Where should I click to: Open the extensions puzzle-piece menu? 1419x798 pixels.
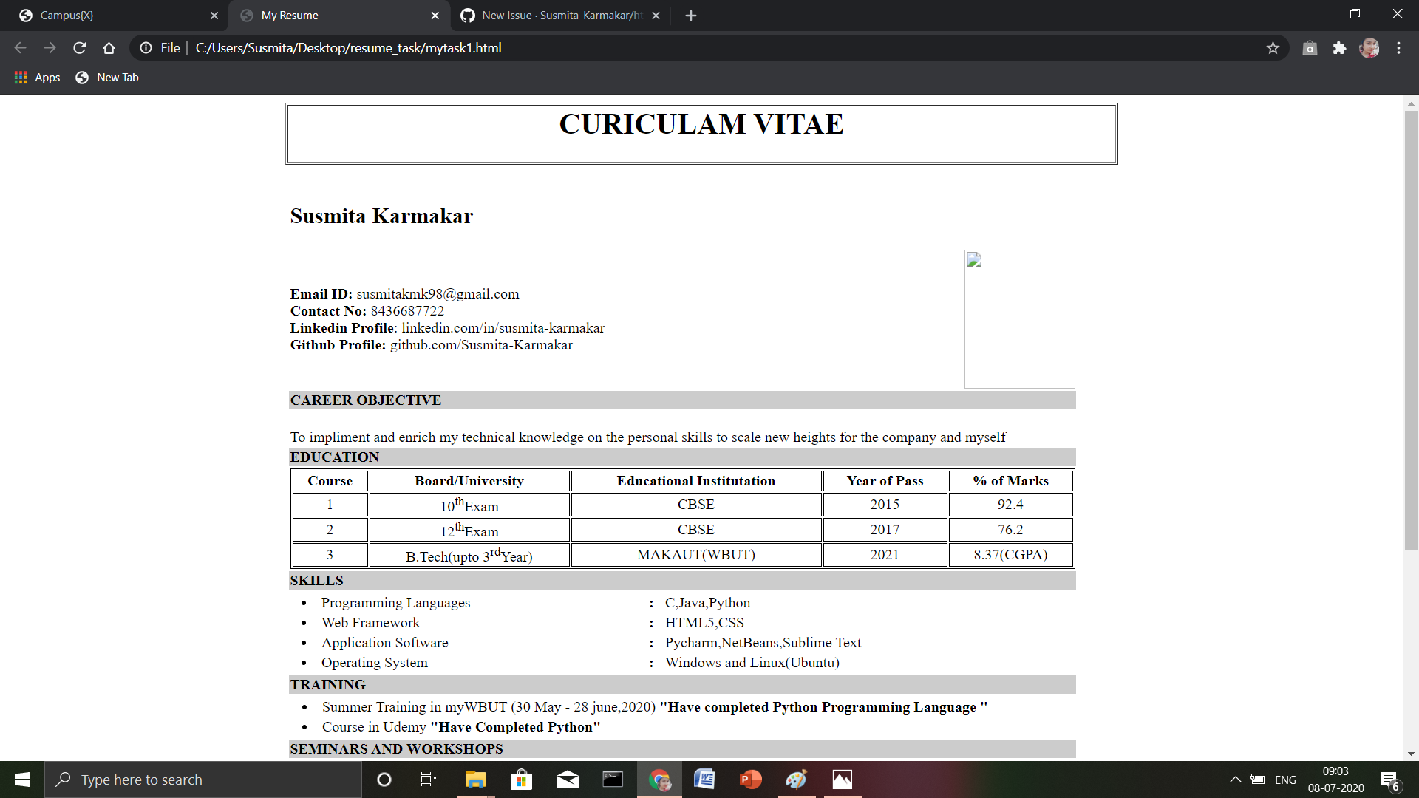(x=1340, y=47)
